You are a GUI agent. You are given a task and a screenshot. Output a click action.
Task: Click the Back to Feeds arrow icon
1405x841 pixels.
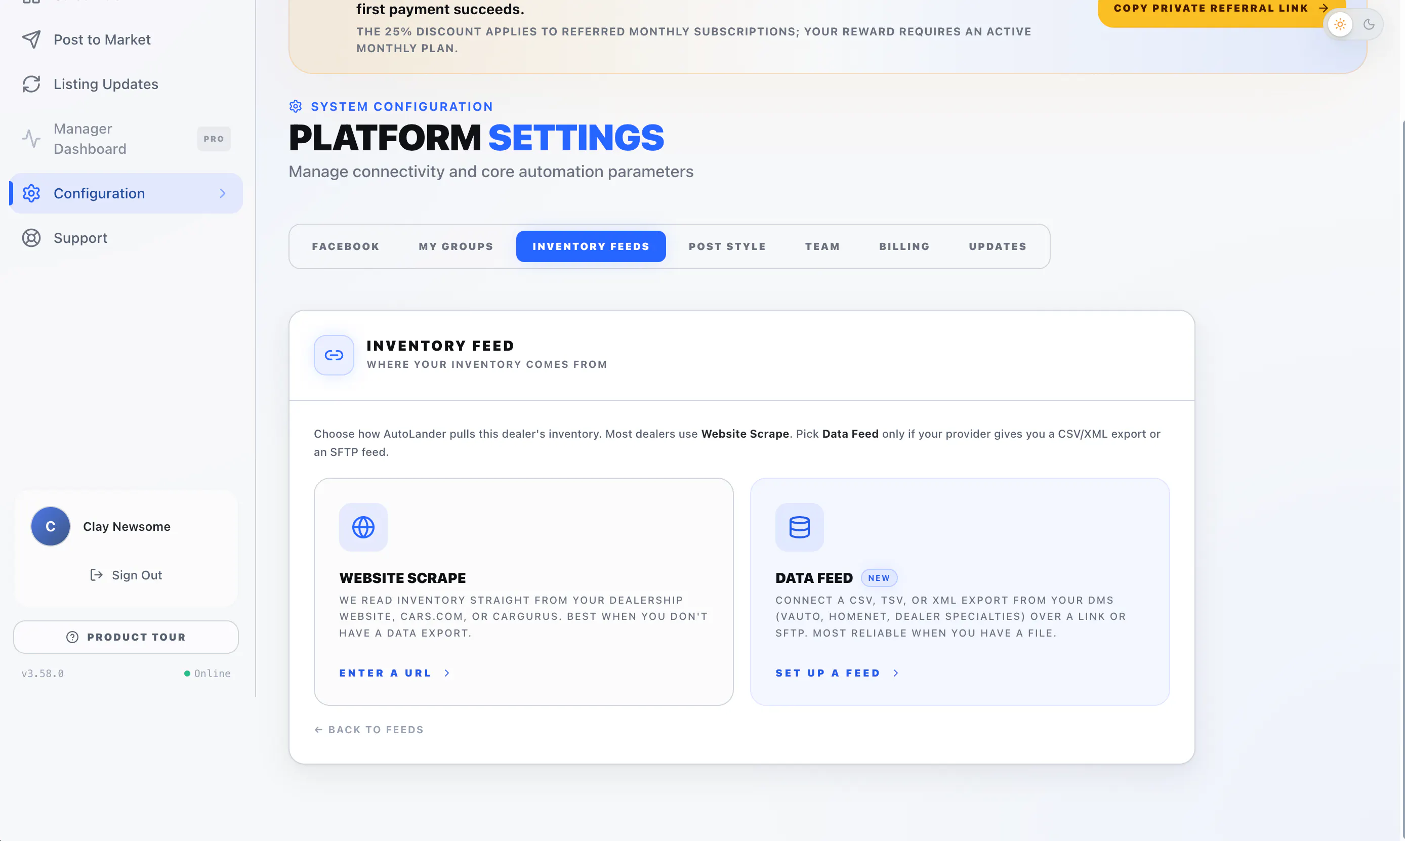pyautogui.click(x=318, y=730)
